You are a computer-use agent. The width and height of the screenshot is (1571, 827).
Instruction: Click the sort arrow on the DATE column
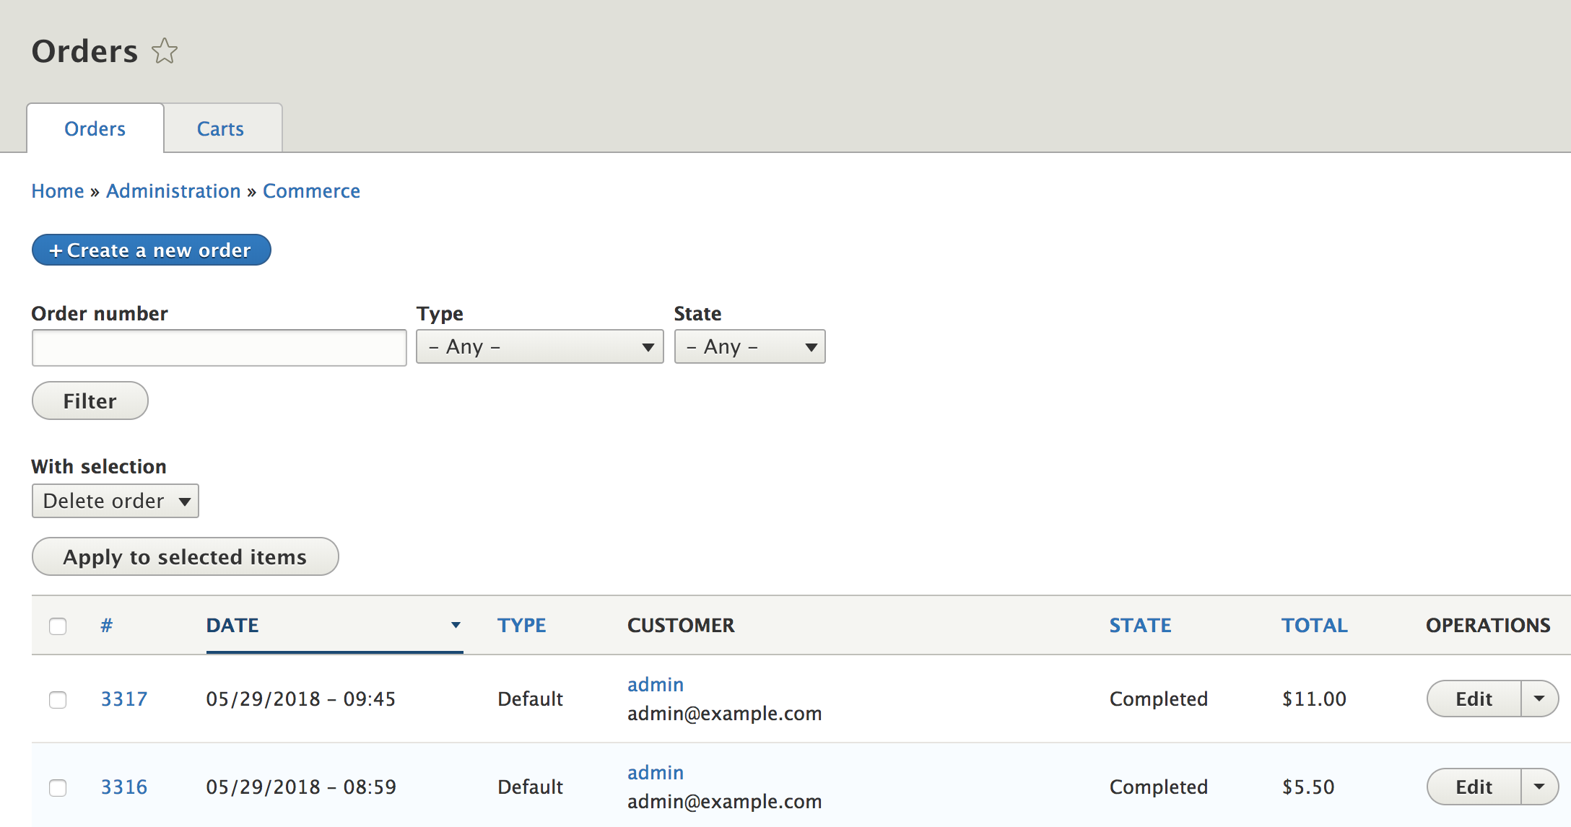click(x=456, y=625)
